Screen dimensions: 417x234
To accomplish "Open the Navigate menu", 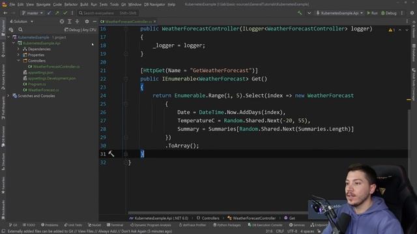I will (x=44, y=5).
